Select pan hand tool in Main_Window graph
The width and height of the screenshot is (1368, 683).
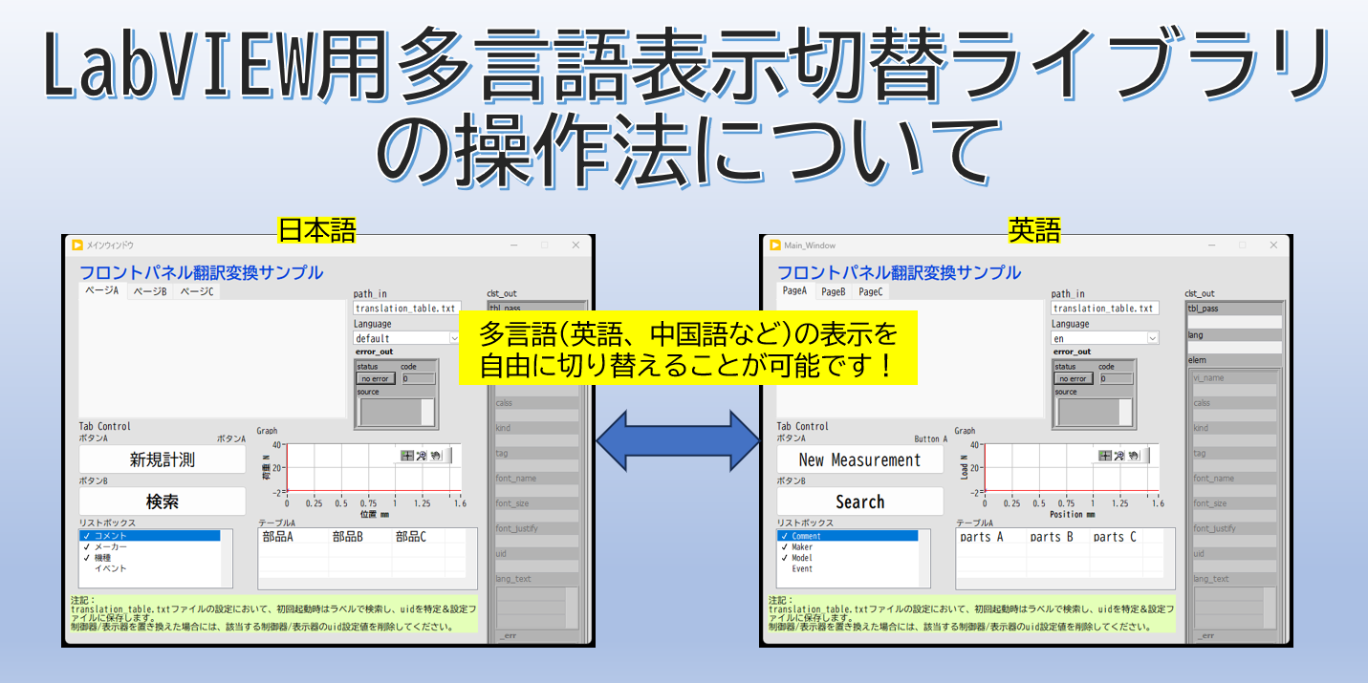pyautogui.click(x=1134, y=456)
